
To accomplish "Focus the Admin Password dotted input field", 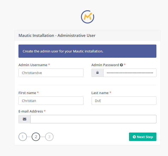I will point(130,73).
